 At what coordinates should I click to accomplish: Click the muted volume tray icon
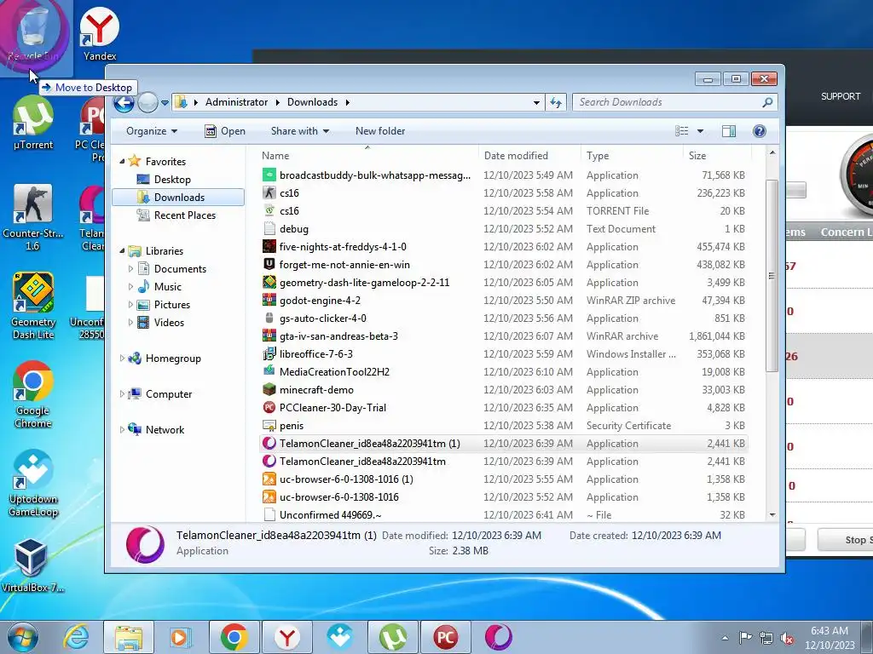(787, 638)
